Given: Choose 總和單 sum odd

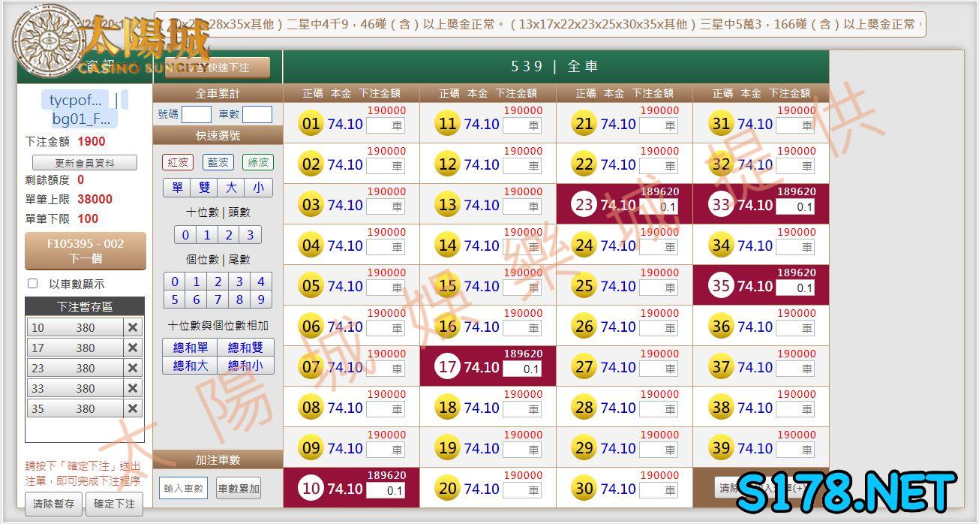Looking at the screenshot, I should coord(191,348).
